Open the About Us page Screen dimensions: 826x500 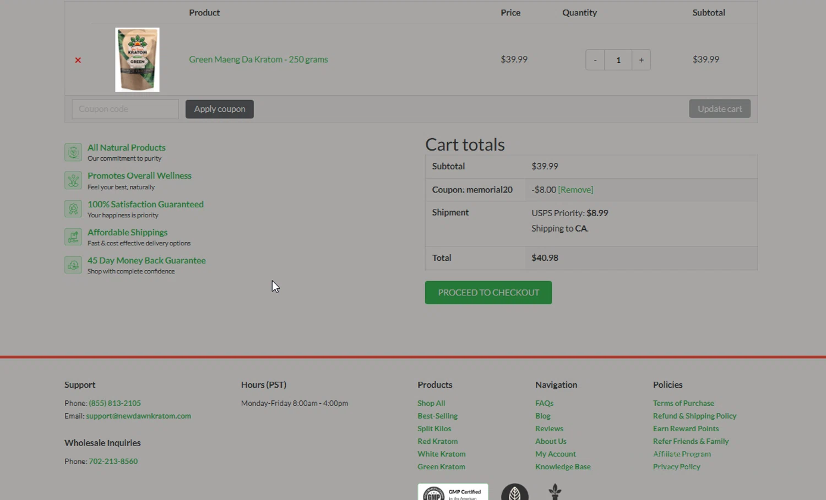pos(551,441)
